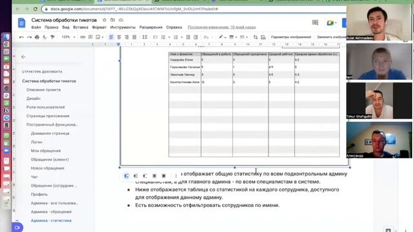Jump to Описание проекта in outline

coord(43,90)
